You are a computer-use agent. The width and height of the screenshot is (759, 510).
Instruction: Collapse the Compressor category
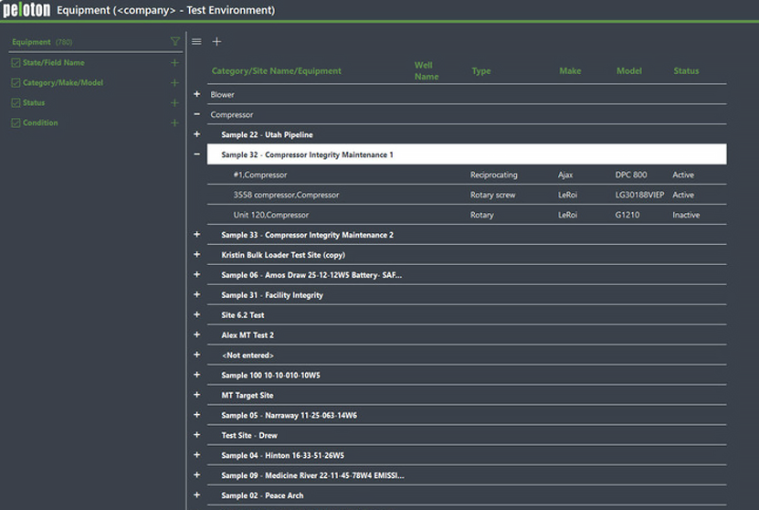point(197,114)
